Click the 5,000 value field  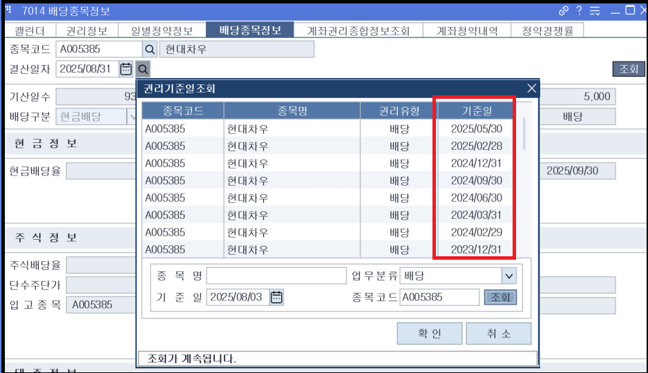point(578,97)
